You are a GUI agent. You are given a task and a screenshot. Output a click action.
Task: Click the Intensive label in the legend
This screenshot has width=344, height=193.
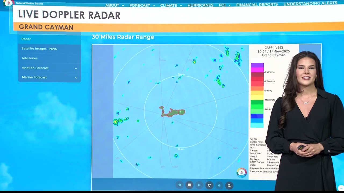[270, 81]
